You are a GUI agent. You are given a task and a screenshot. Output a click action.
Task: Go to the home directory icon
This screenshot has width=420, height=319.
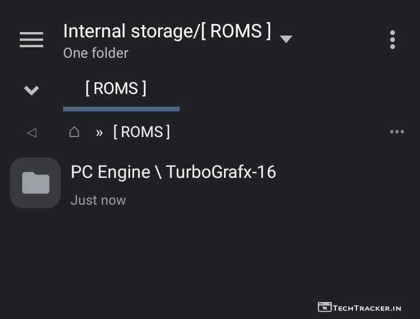coord(74,132)
